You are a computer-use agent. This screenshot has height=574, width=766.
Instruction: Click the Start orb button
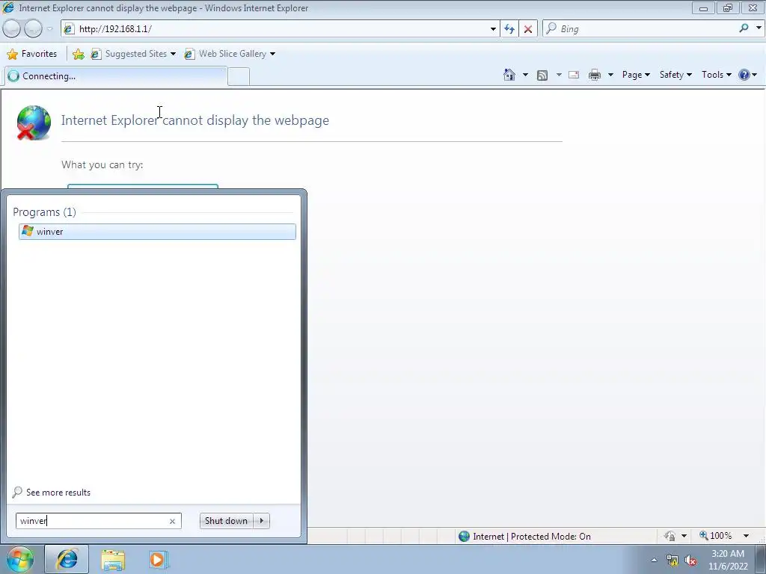point(20,559)
